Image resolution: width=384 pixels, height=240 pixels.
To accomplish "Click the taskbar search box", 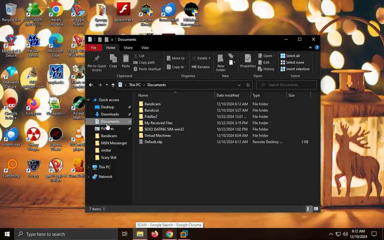I will pos(66,234).
